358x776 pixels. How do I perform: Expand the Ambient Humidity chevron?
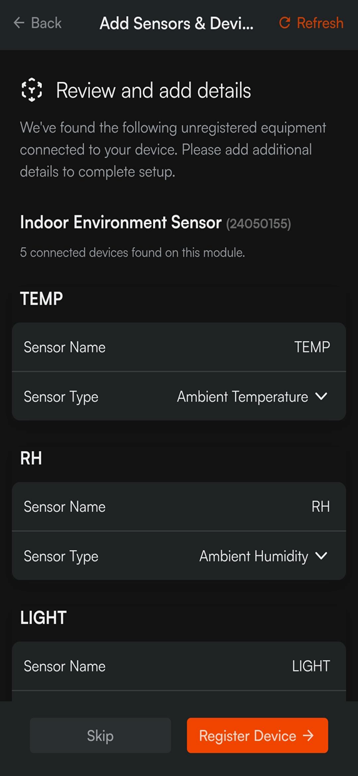coord(321,556)
